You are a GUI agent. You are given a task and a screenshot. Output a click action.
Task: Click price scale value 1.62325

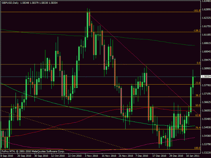click(206, 18)
